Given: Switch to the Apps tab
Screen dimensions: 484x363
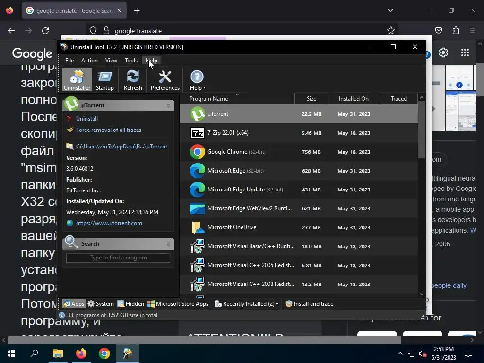Looking at the screenshot, I should tap(73, 304).
